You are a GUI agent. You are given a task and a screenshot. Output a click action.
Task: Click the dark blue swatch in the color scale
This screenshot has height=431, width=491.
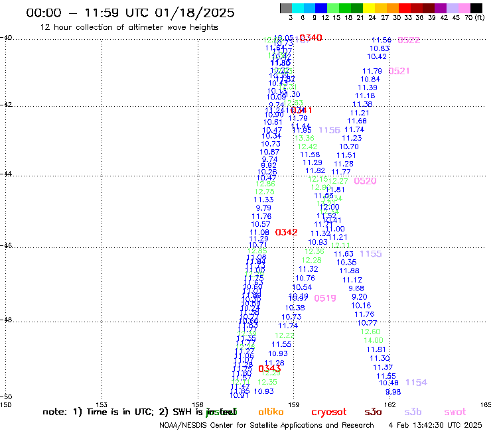321,8
